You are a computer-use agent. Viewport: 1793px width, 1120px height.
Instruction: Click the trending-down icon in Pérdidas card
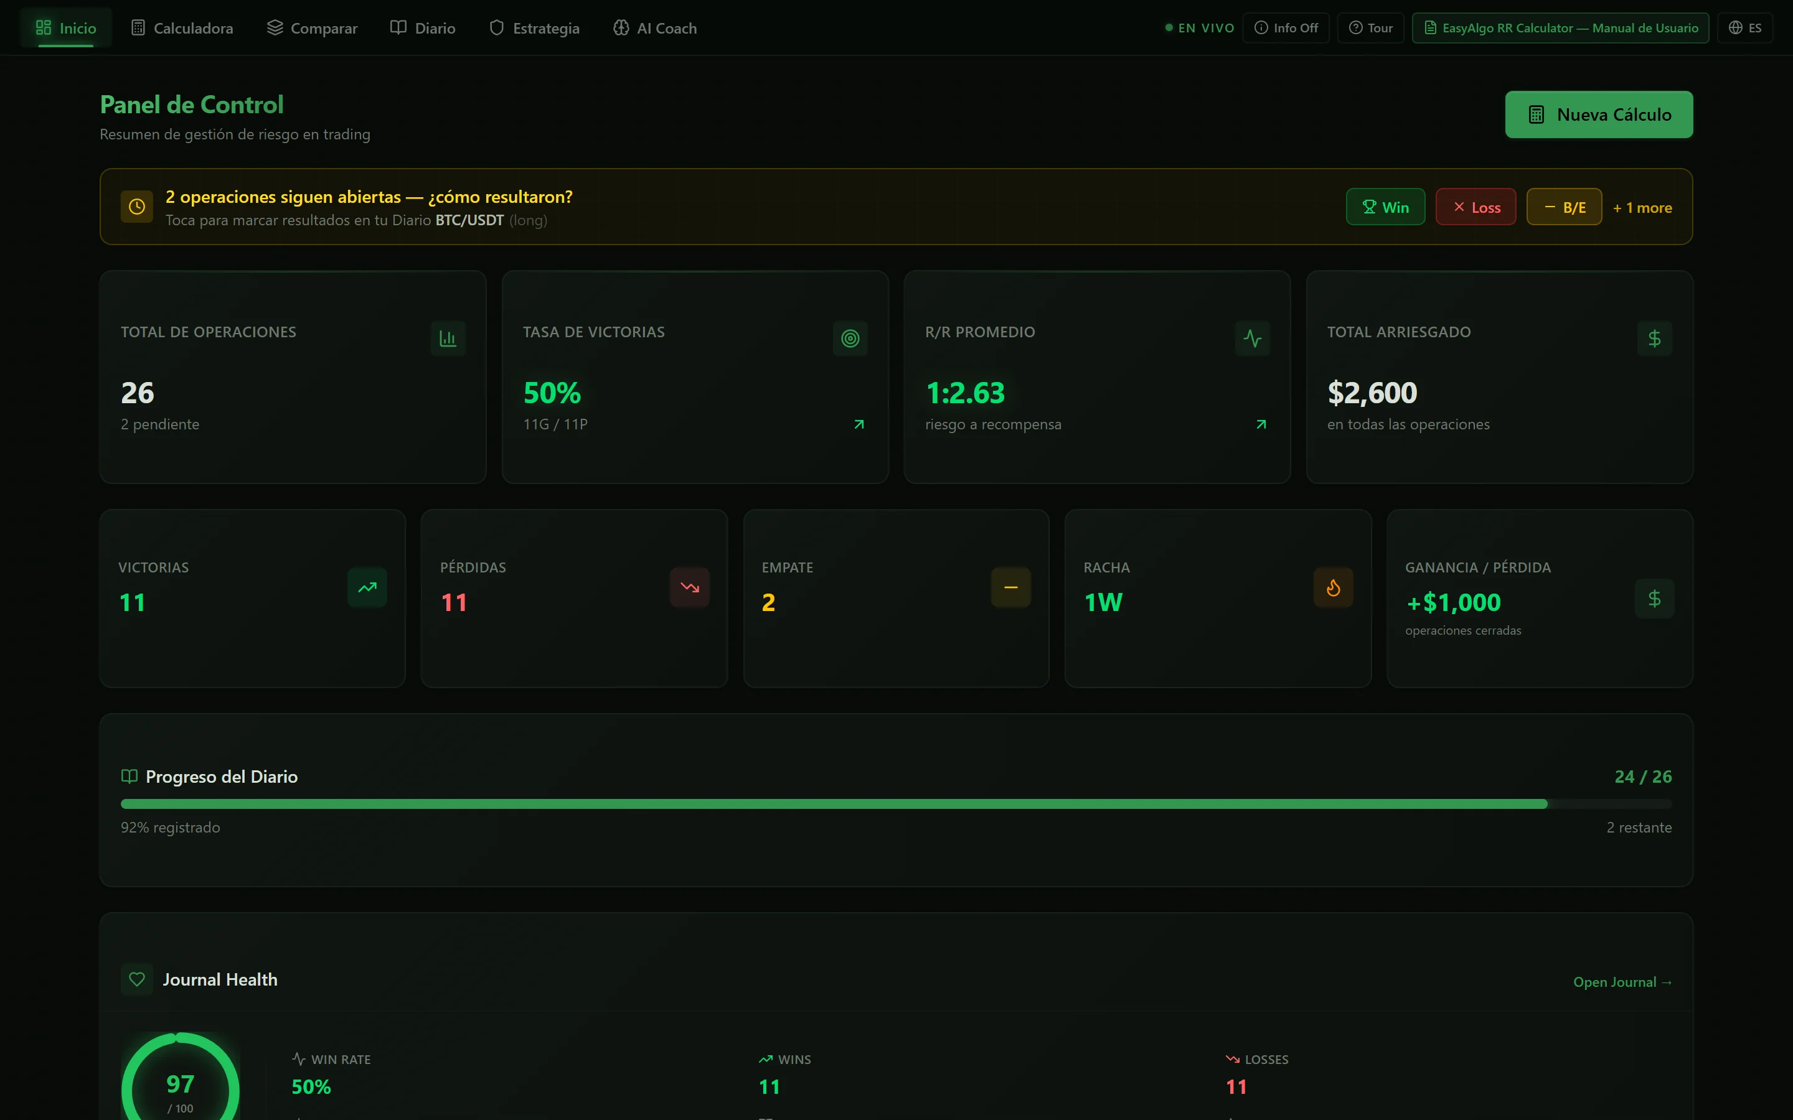pyautogui.click(x=690, y=587)
